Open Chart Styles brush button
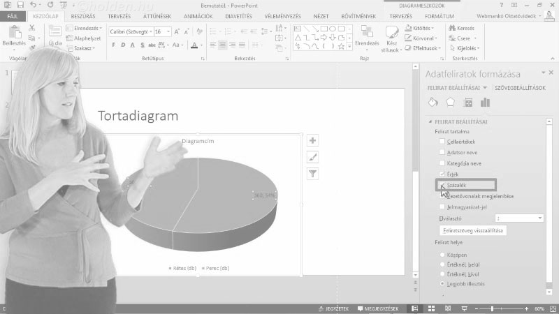 coord(312,157)
